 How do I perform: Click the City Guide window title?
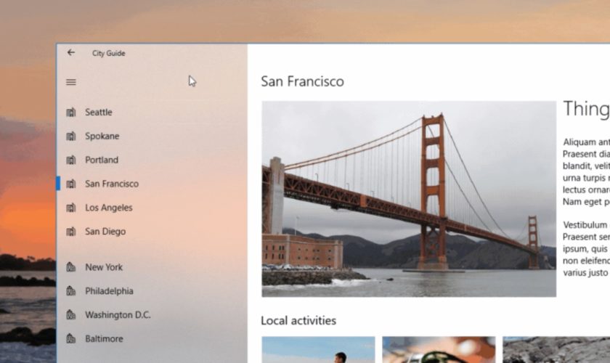108,53
